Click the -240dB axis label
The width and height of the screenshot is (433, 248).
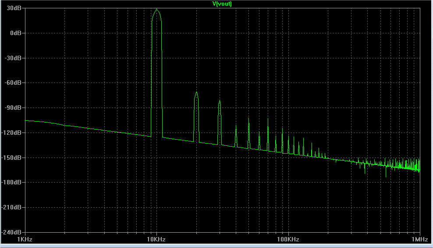[x=11, y=232]
